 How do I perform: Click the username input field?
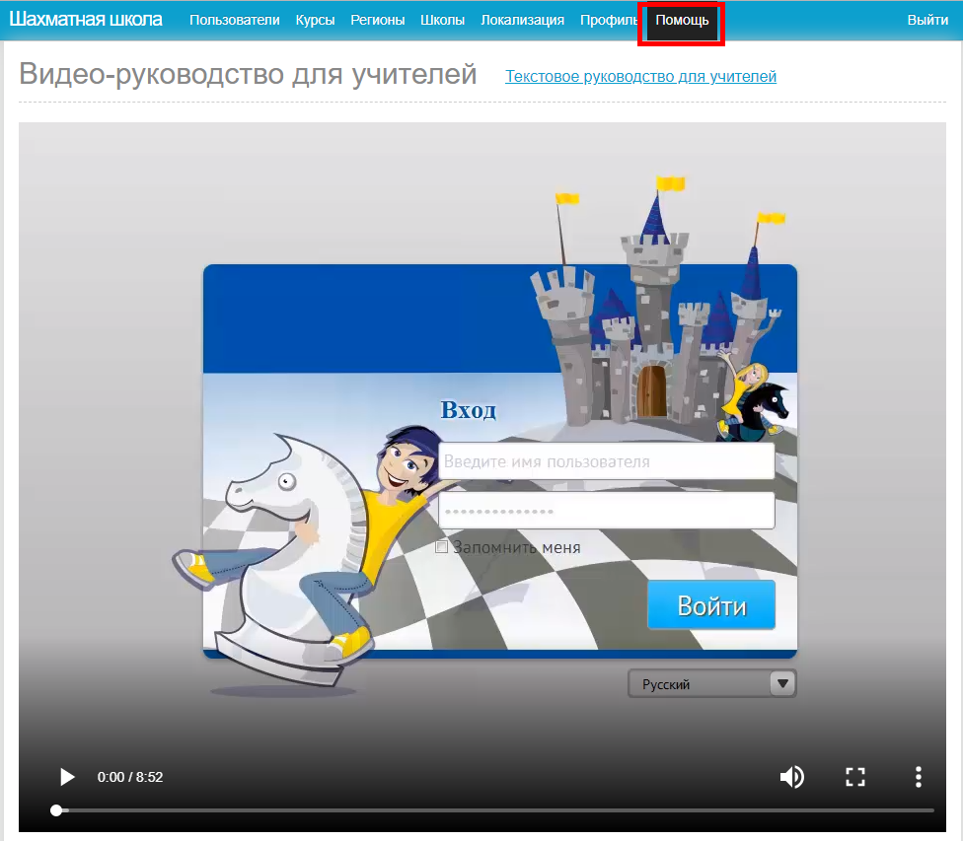tap(606, 461)
